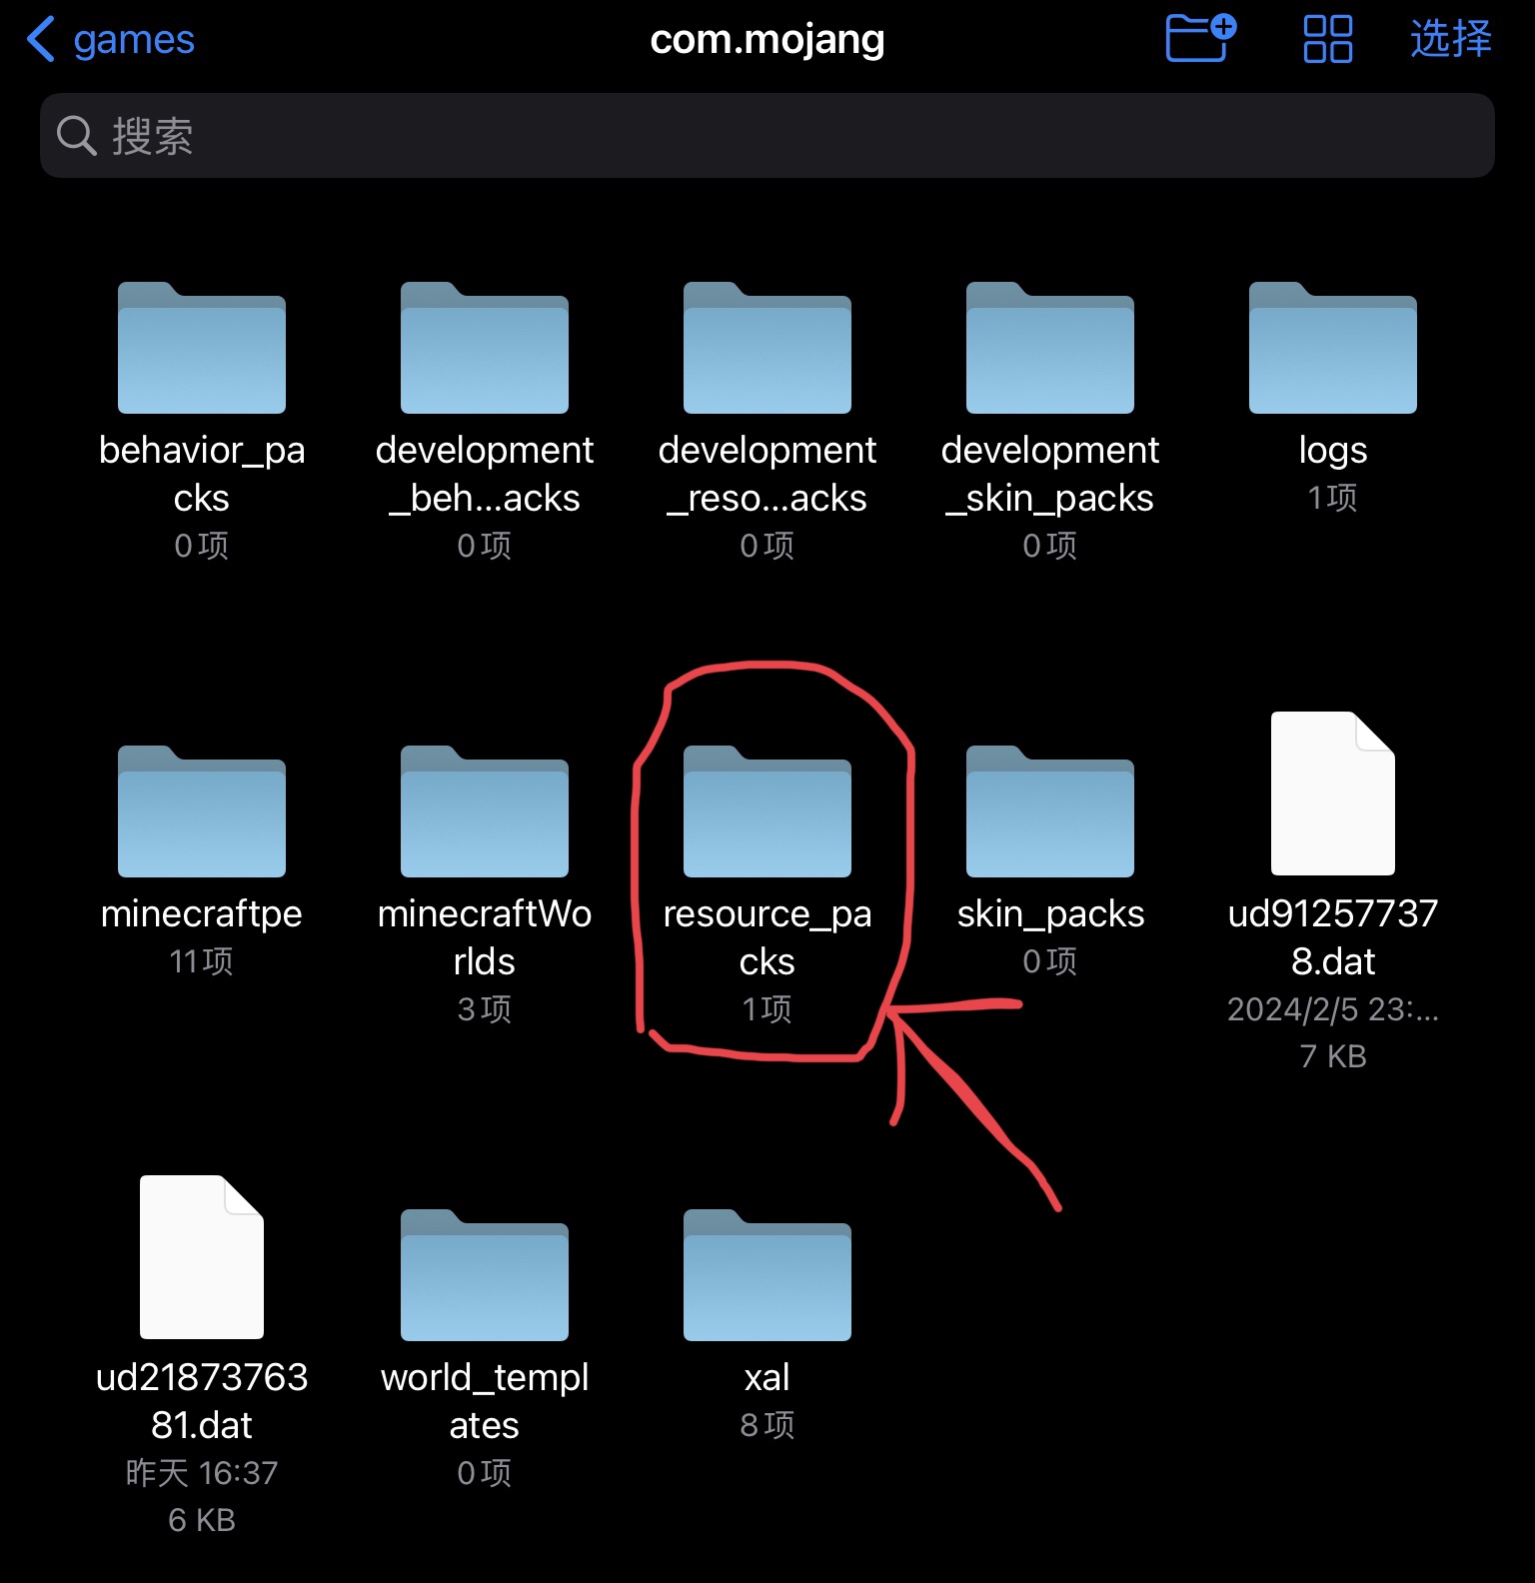Open the xal folder icon
Image resolution: width=1535 pixels, height=1583 pixels.
(767, 1275)
